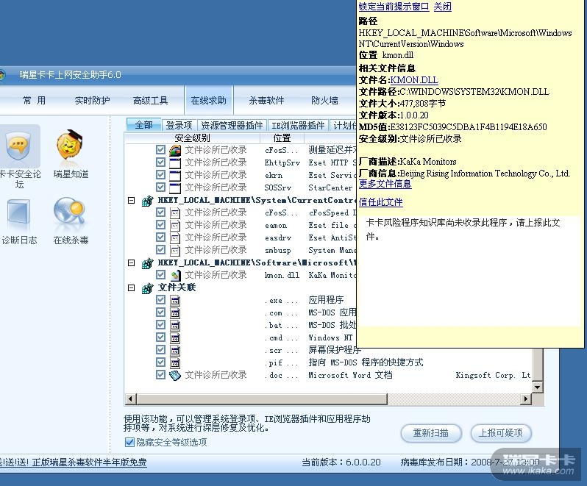587x486 pixels.
Task: Open the 正版瑞星杀毒软件半年版免费 promo link
Action: (89, 462)
